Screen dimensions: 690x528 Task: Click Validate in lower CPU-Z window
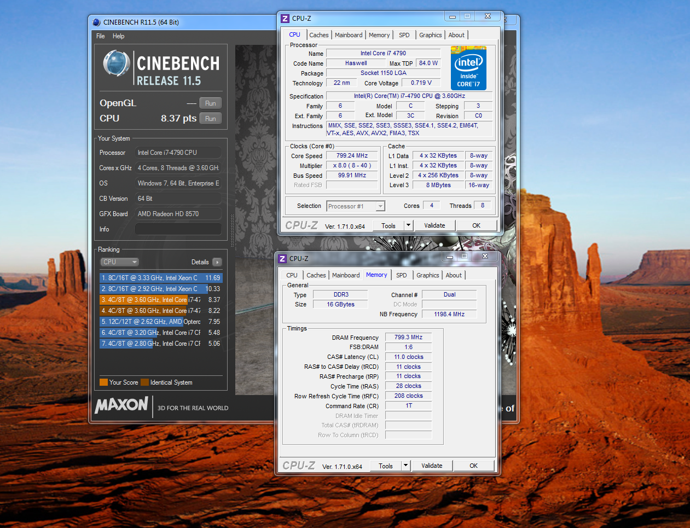pos(432,466)
